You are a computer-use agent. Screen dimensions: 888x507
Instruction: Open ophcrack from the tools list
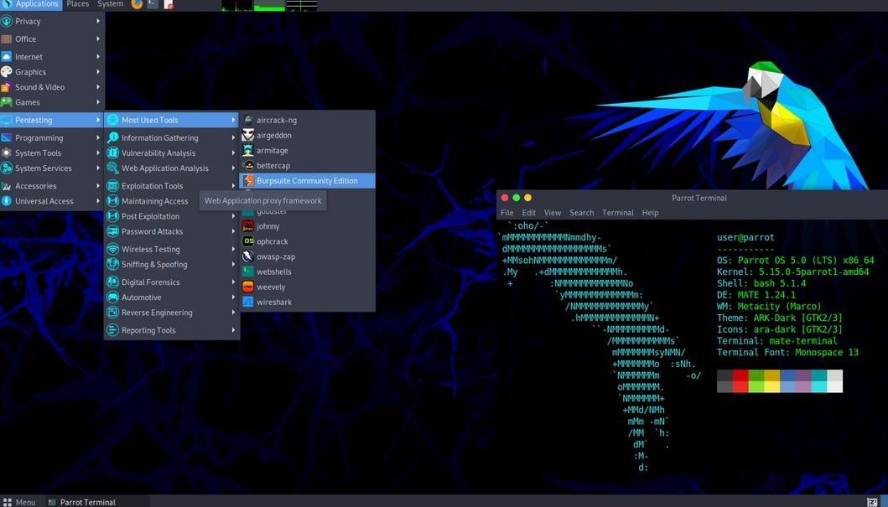[307, 241]
